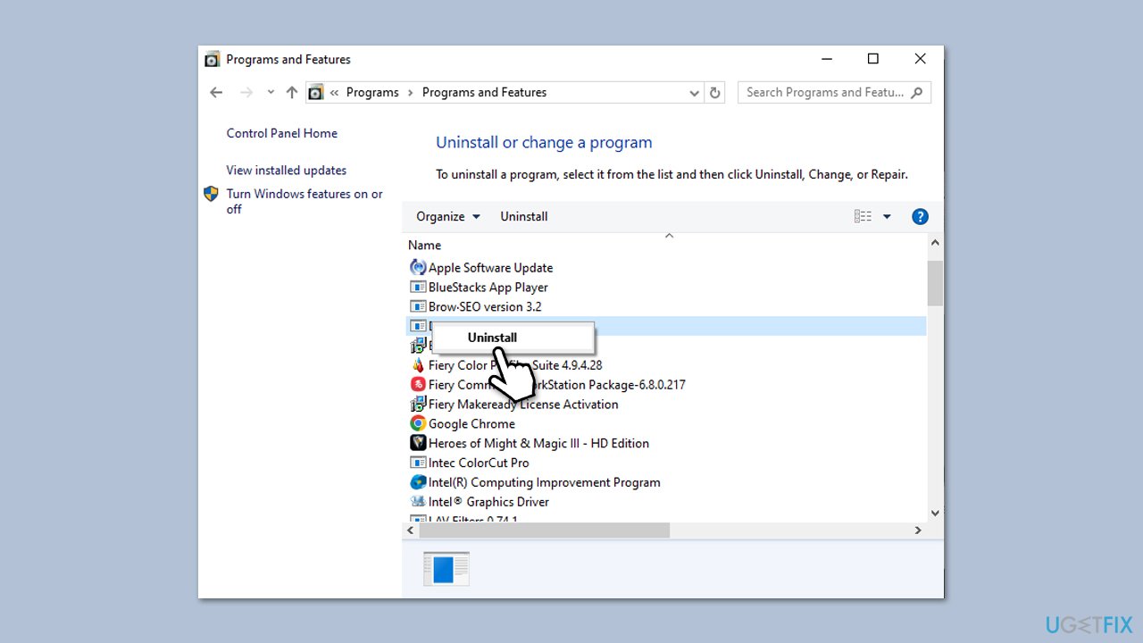
Task: Open the Organize dropdown menu
Action: [x=448, y=216]
